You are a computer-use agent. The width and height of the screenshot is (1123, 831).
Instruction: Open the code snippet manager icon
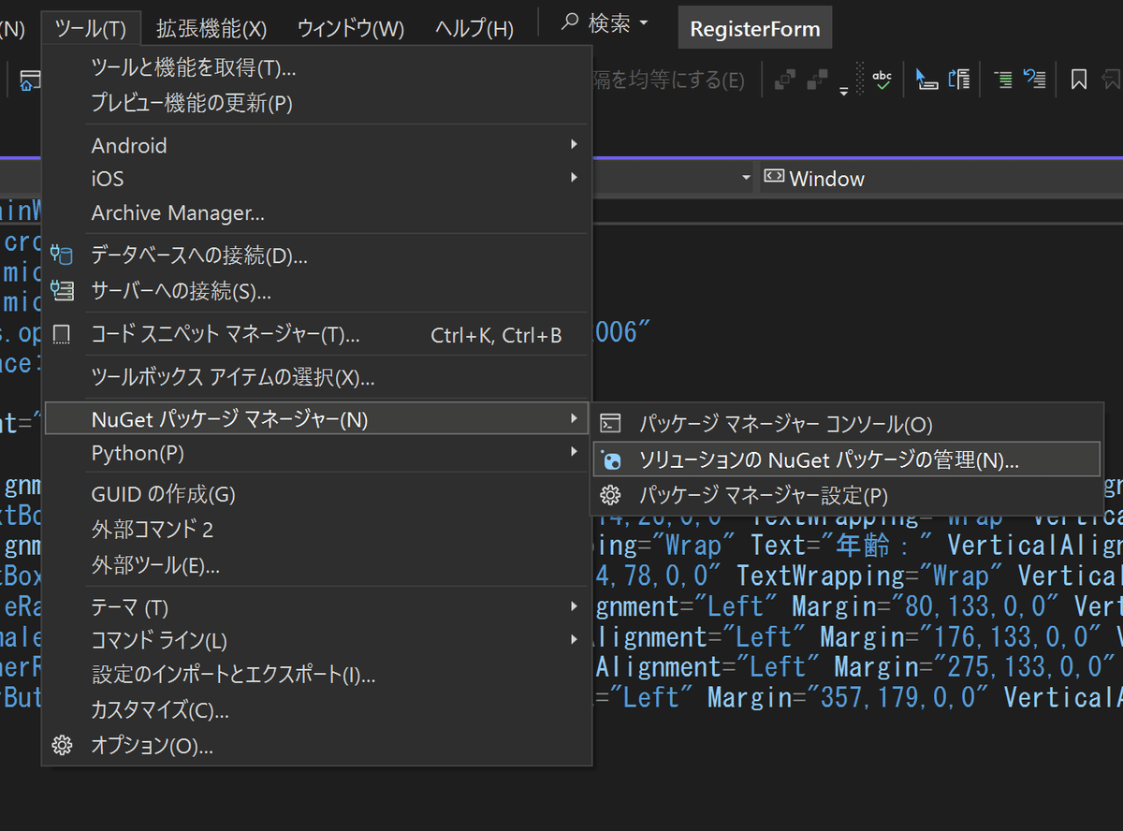coord(62,333)
